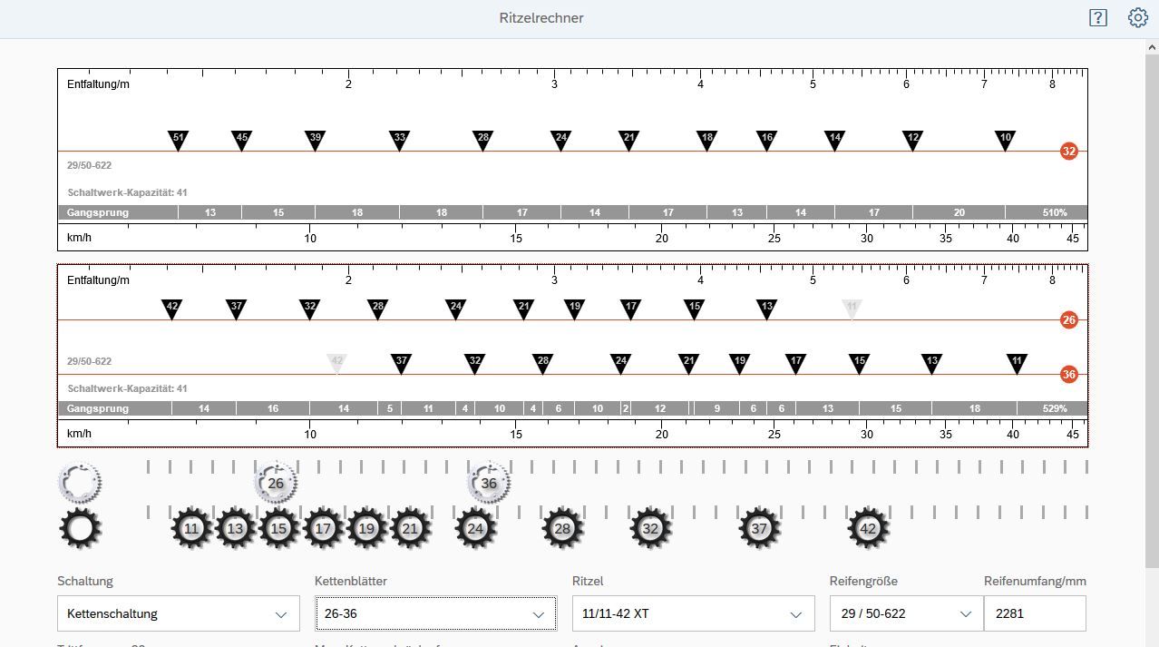This screenshot has width=1159, height=647.
Task: Expand the Kettenblätter 26-36 dropdown
Action: click(x=435, y=613)
